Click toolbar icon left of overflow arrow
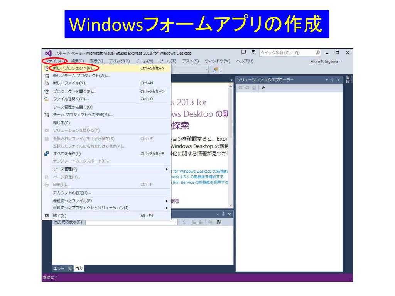This screenshot has height=296, width=395. tap(215, 69)
